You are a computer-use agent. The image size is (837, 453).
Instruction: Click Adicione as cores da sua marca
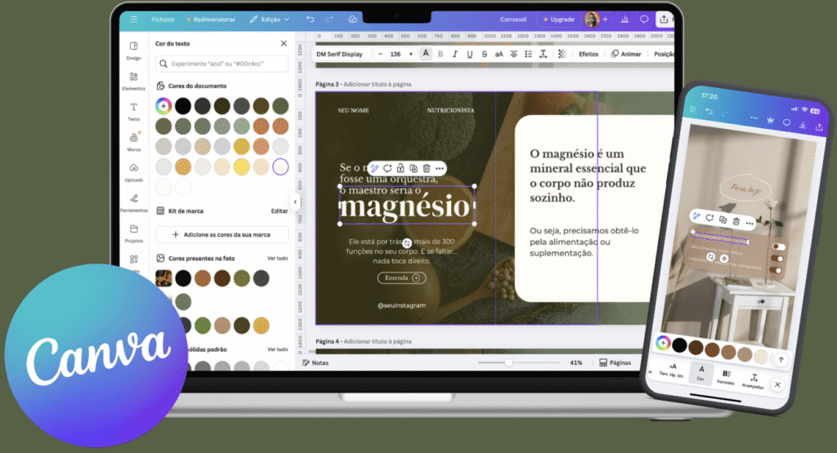pyautogui.click(x=222, y=234)
